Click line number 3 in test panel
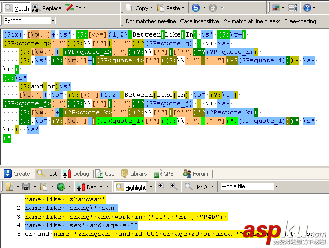The image size is (329, 248). pos(18,217)
